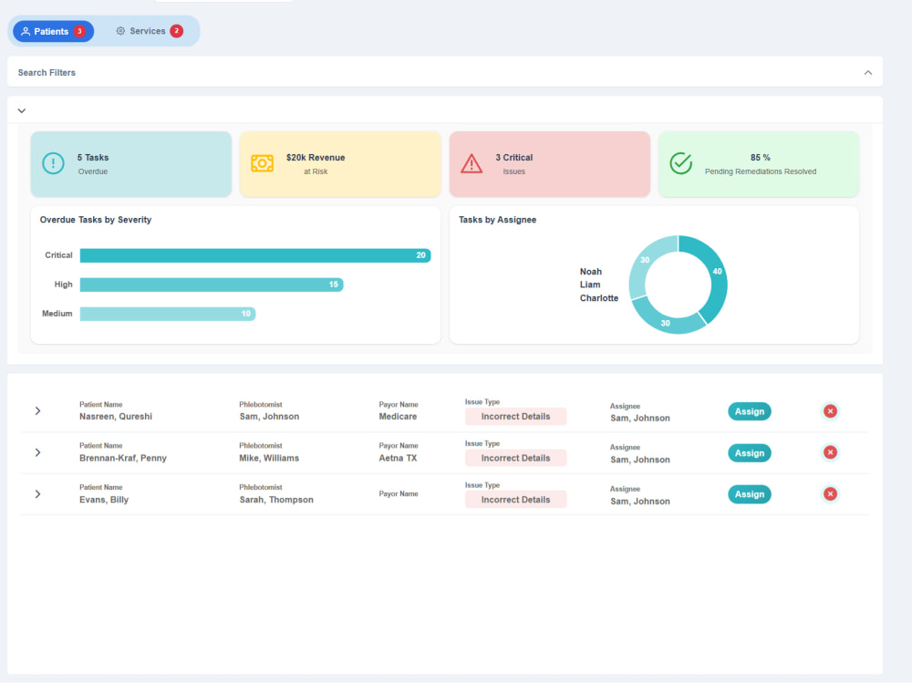Viewport: 912px width, 684px height.
Task: Click phlebotomist Mike, Williams
Action: [x=269, y=459]
